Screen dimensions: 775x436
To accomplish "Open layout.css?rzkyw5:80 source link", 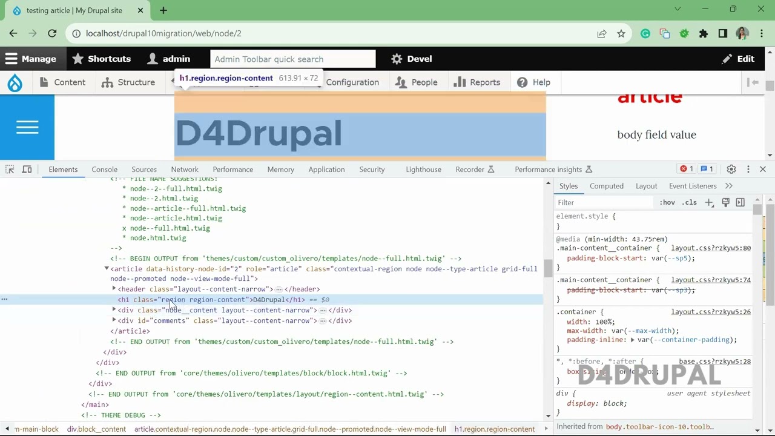I will (711, 248).
